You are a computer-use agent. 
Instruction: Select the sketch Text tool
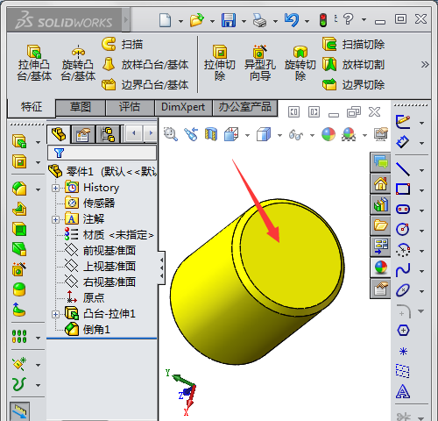(403, 391)
